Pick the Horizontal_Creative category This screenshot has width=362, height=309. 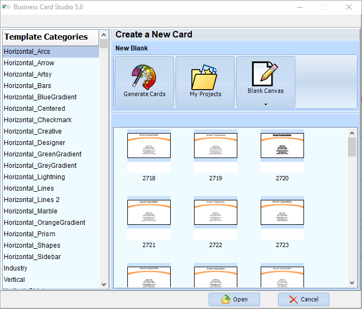pos(51,131)
